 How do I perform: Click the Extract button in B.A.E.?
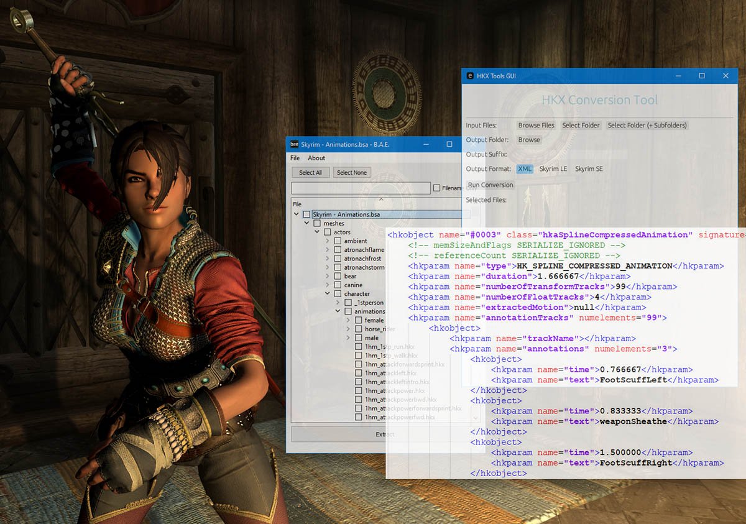pos(385,434)
